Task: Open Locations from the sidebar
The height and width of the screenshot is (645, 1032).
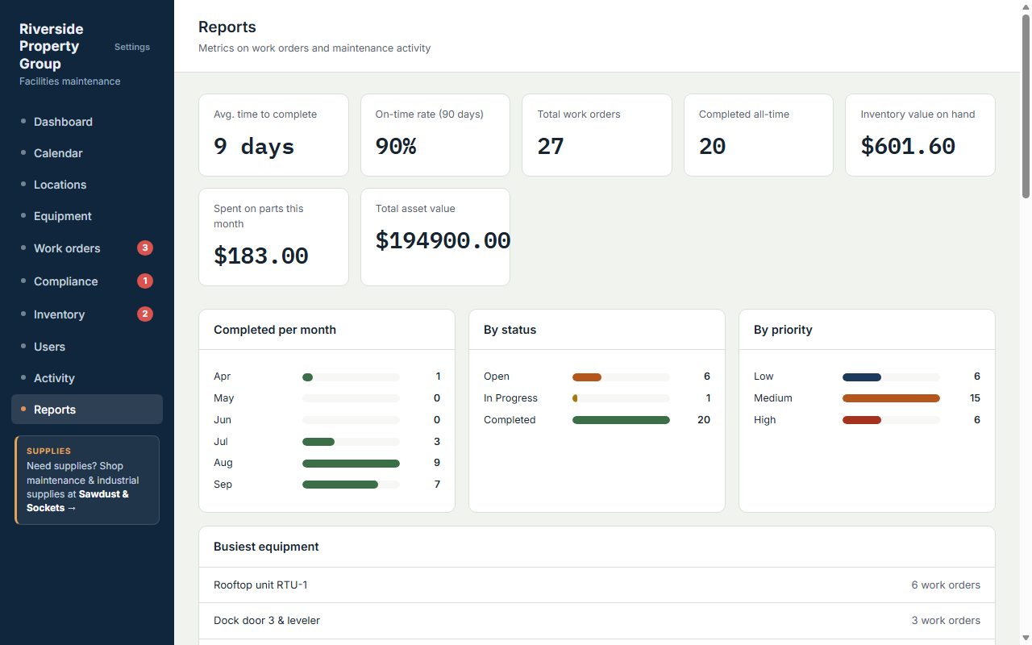Action: pyautogui.click(x=87, y=185)
